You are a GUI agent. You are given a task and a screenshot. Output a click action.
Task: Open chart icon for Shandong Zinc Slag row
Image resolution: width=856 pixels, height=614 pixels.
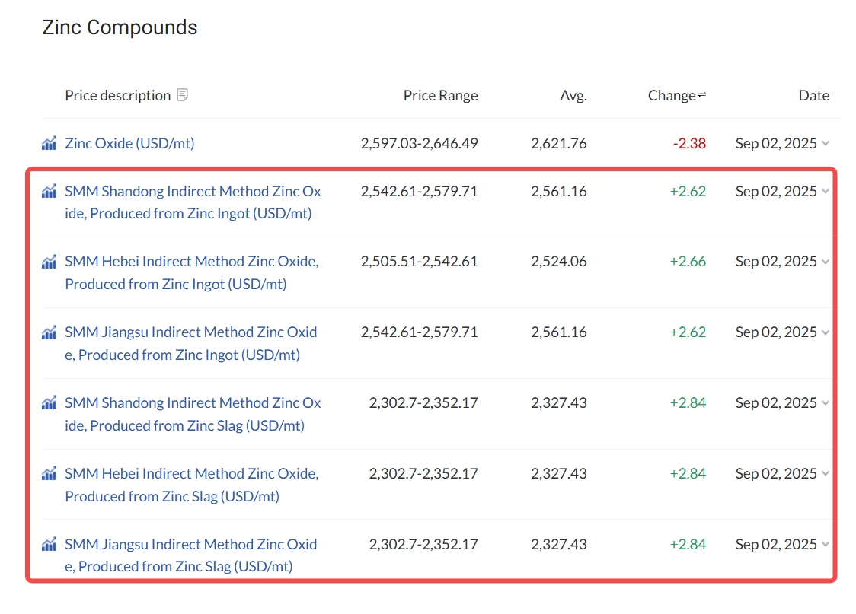[50, 403]
